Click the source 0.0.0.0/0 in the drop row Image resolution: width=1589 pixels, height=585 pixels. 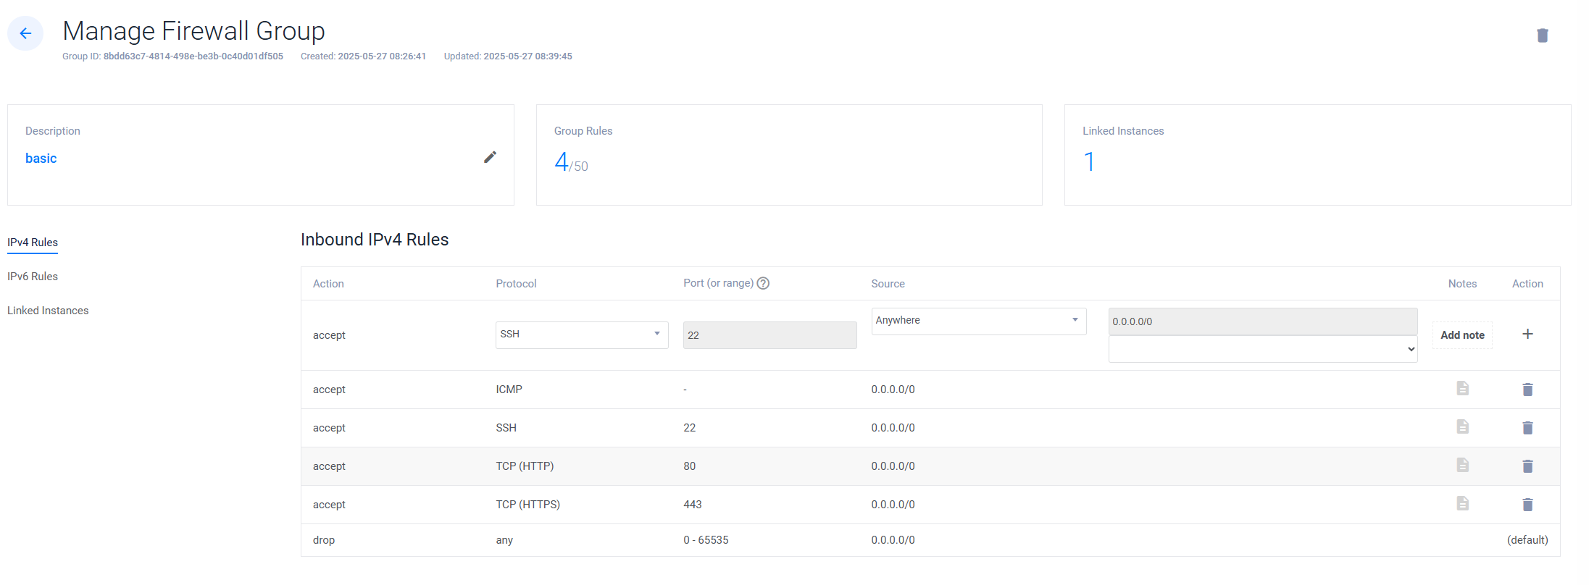(893, 540)
